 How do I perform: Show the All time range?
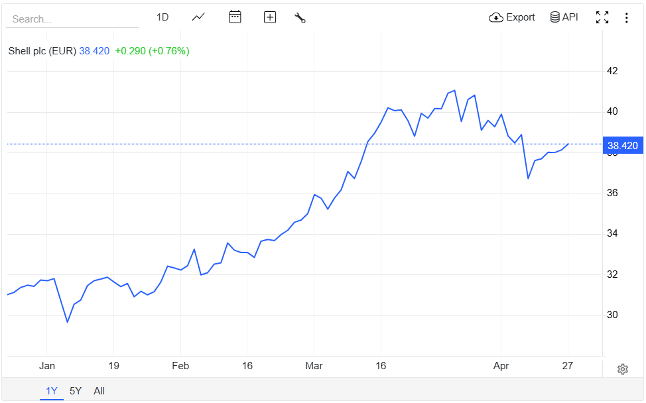(x=99, y=390)
